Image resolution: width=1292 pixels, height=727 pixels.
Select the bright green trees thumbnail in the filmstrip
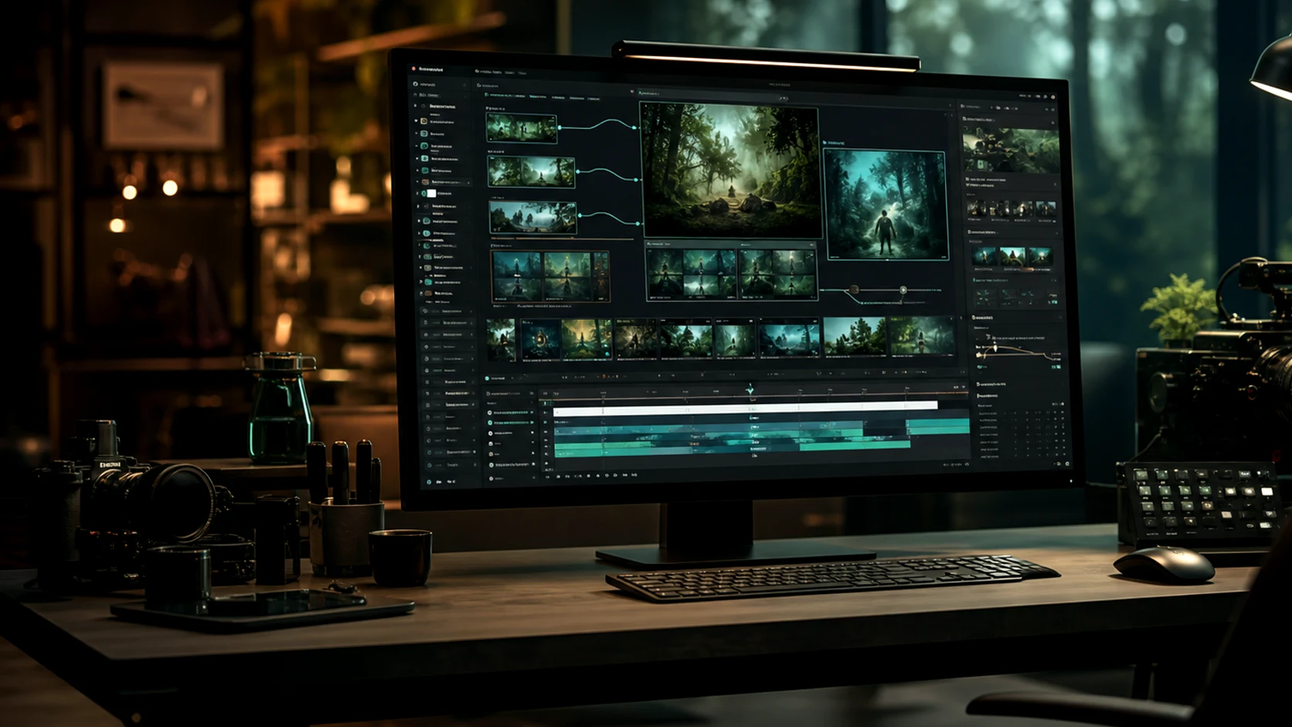855,337
